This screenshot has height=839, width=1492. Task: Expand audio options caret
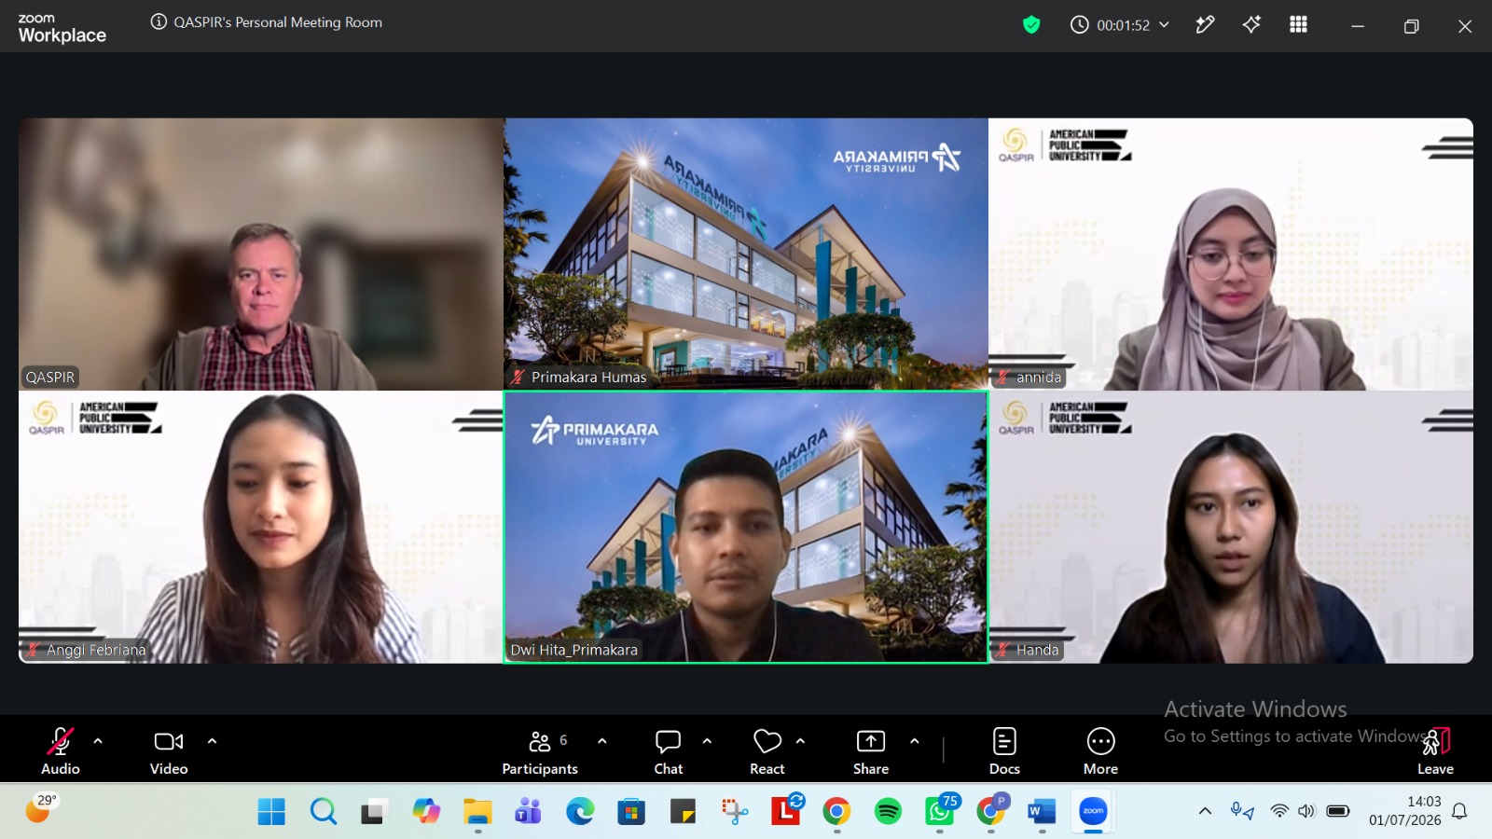pyautogui.click(x=98, y=741)
